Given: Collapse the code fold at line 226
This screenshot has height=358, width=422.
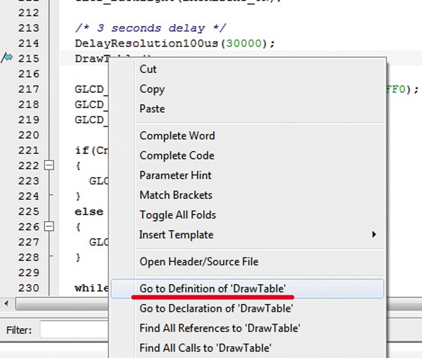Looking at the screenshot, I should (49, 226).
